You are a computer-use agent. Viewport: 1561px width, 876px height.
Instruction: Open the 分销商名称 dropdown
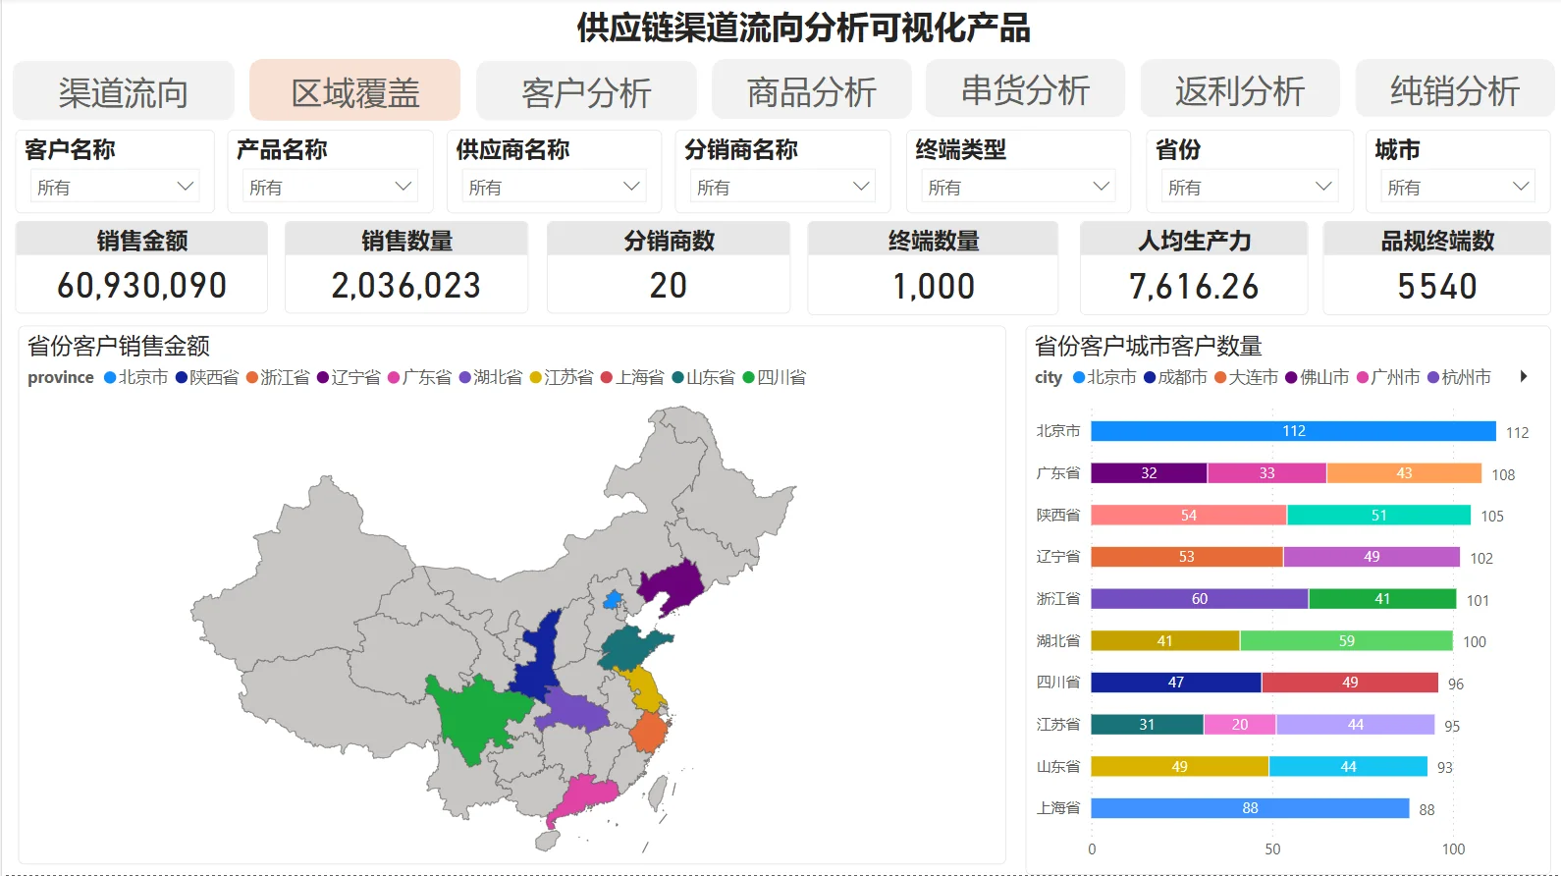point(782,186)
